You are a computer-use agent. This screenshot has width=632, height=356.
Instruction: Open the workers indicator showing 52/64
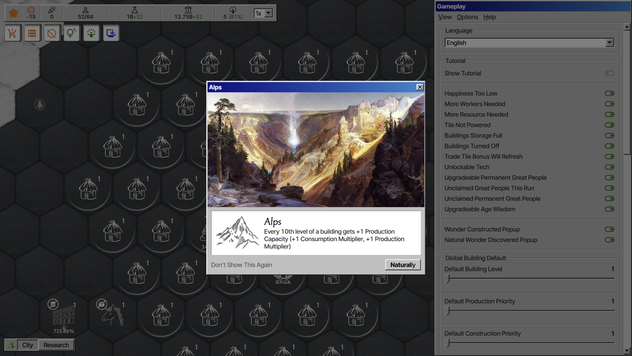[85, 13]
